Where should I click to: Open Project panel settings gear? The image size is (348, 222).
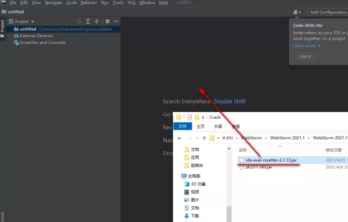pos(107,22)
